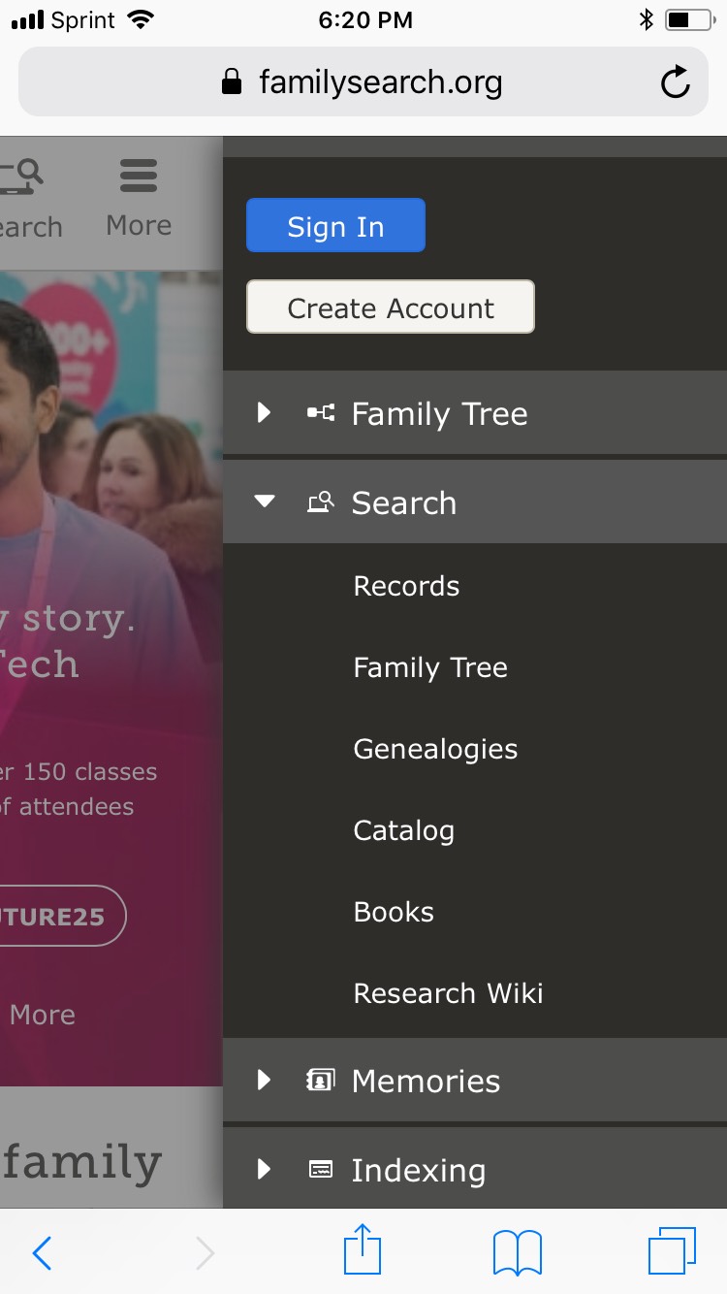This screenshot has width=727, height=1294.
Task: Open Books under Search
Action: click(394, 912)
